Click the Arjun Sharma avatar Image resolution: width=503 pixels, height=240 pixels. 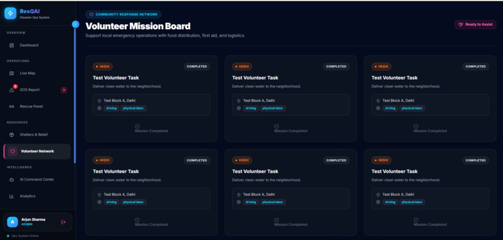tap(12, 222)
